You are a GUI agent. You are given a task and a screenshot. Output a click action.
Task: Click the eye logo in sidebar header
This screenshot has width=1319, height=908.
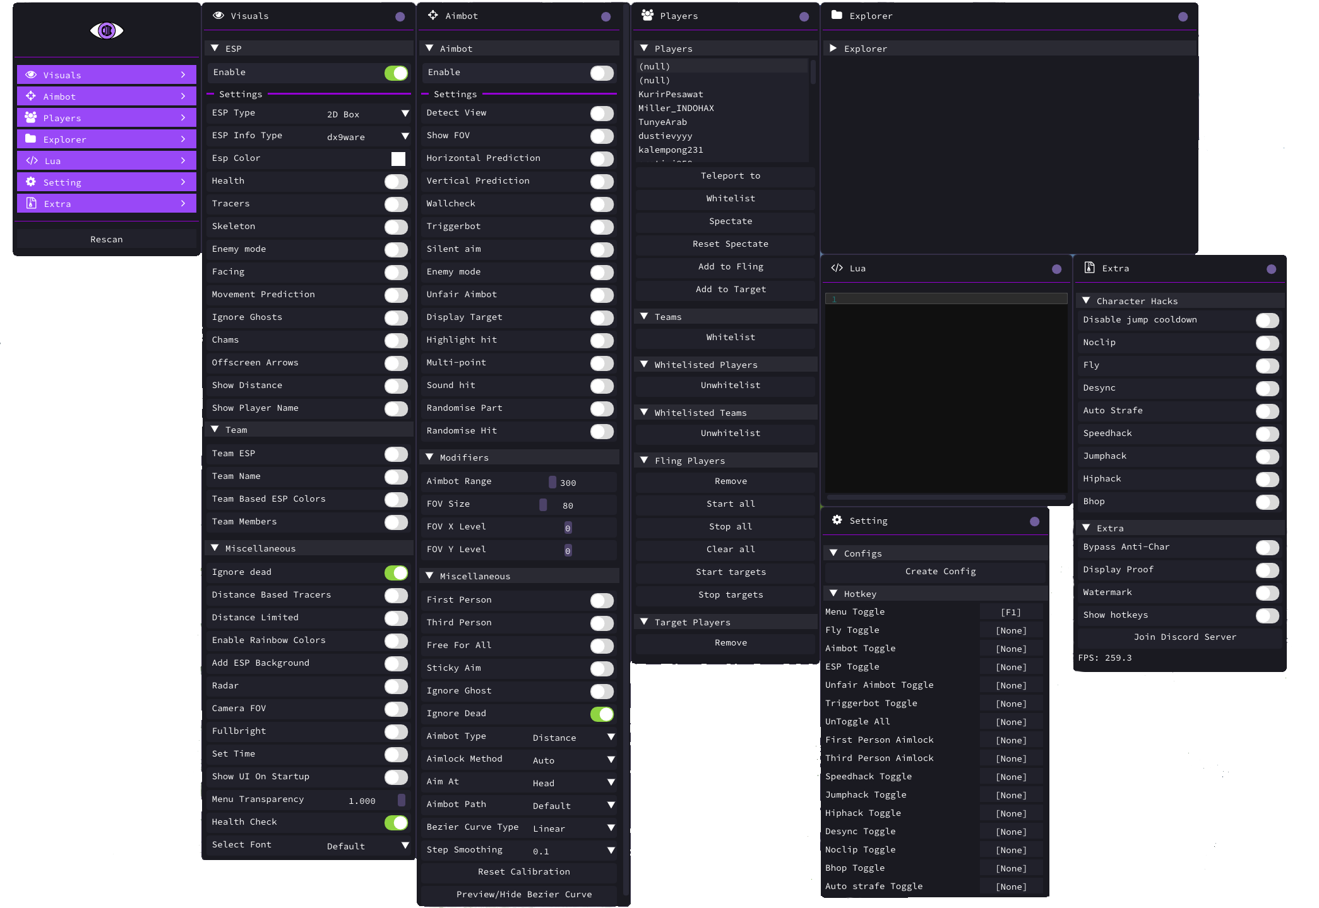[x=106, y=30]
